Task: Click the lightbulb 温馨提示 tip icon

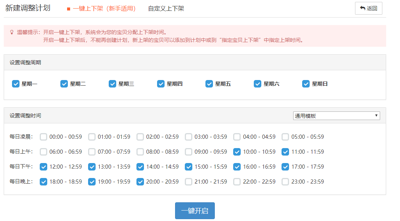Action: tap(12, 32)
